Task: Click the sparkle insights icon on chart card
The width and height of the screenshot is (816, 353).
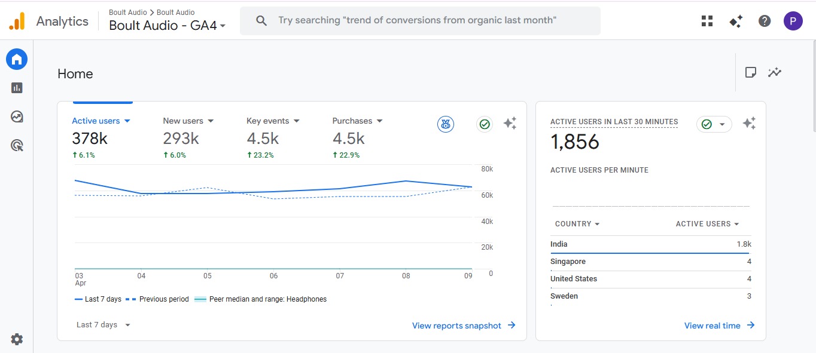Action: click(510, 124)
